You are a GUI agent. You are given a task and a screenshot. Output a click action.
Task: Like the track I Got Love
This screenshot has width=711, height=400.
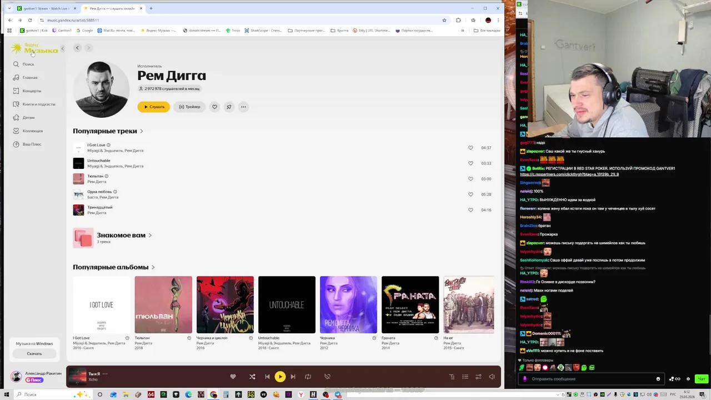point(470,148)
